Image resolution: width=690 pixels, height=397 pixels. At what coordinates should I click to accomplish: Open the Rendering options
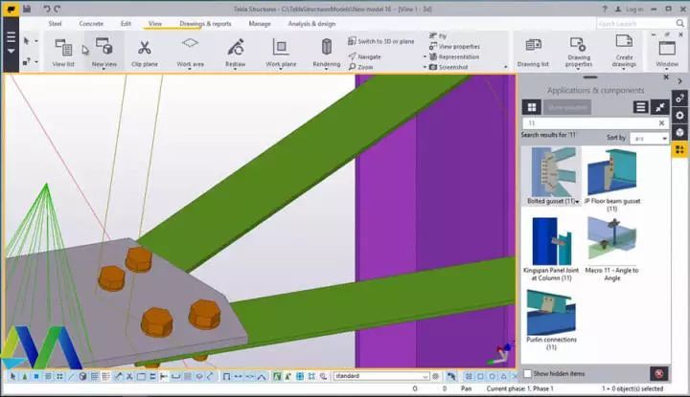point(326,51)
